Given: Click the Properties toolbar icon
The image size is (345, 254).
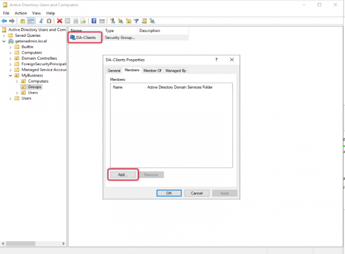Looking at the screenshot, I should pos(67,21).
